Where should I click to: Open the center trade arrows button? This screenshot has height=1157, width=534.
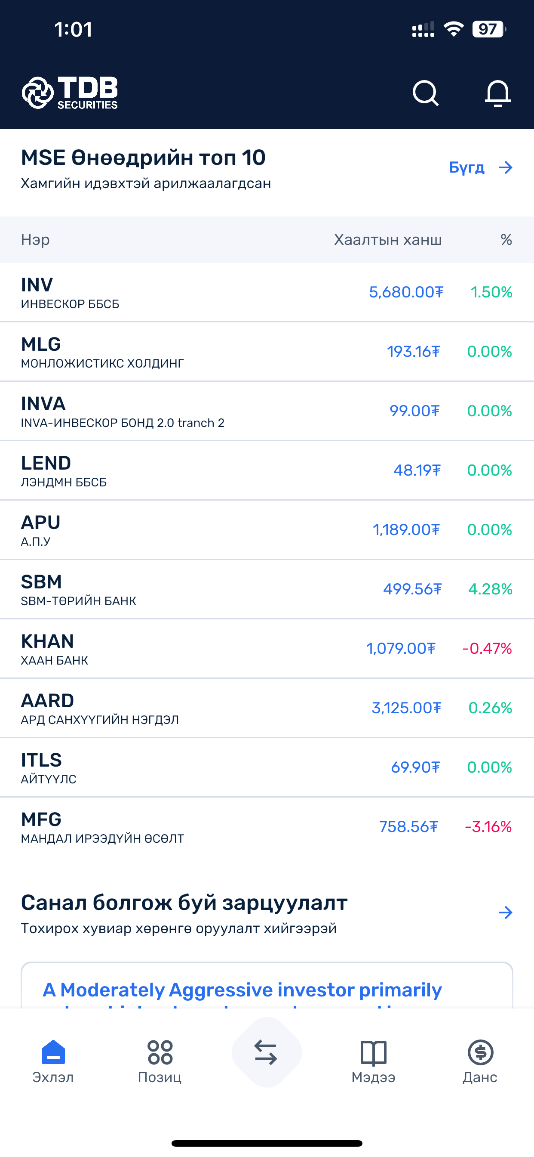coord(267,1052)
